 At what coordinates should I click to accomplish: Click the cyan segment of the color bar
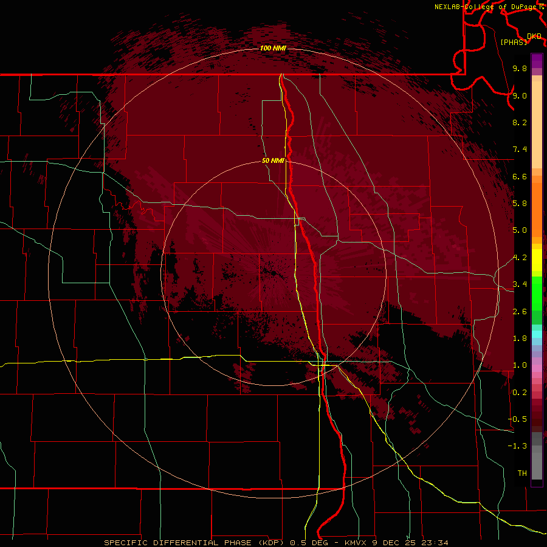coord(537,334)
